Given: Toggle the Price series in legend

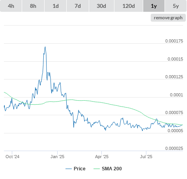Looking at the screenshot, I should 79,169.
